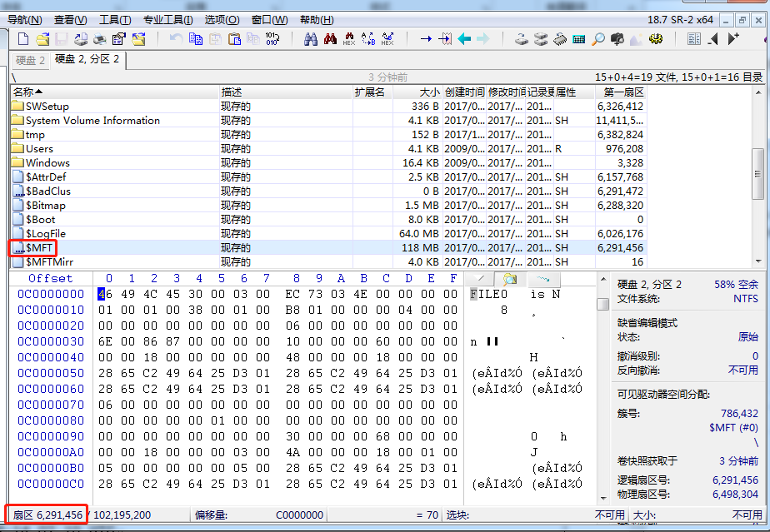The height and width of the screenshot is (532, 770).
Task: Navigate back with the cyan left arrow
Action: (x=464, y=39)
